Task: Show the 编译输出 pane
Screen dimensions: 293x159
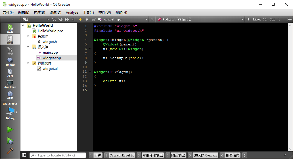Action: (176, 155)
